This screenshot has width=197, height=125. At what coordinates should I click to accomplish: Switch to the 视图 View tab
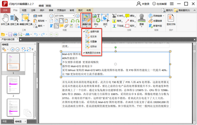coord(24,10)
